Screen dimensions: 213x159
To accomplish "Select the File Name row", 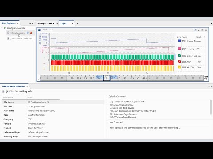I will 53,102.
